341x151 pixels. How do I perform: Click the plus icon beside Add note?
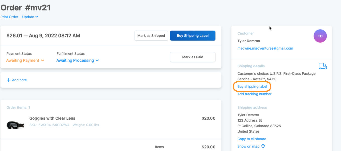pos(9,80)
